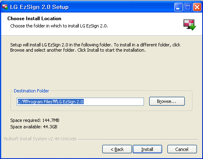Click the 'Choose Install Location' heading
The width and height of the screenshot is (203, 159).
(34, 19)
